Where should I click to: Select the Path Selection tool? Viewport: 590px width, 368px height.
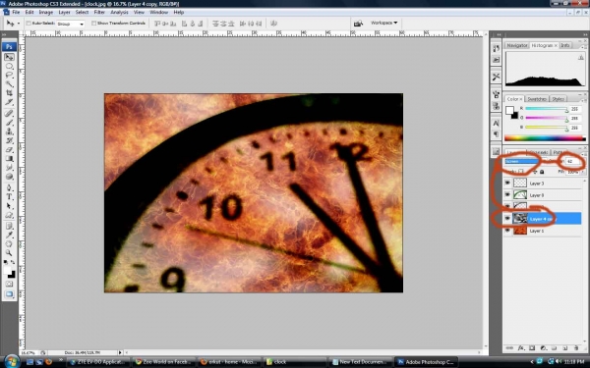tap(9, 206)
